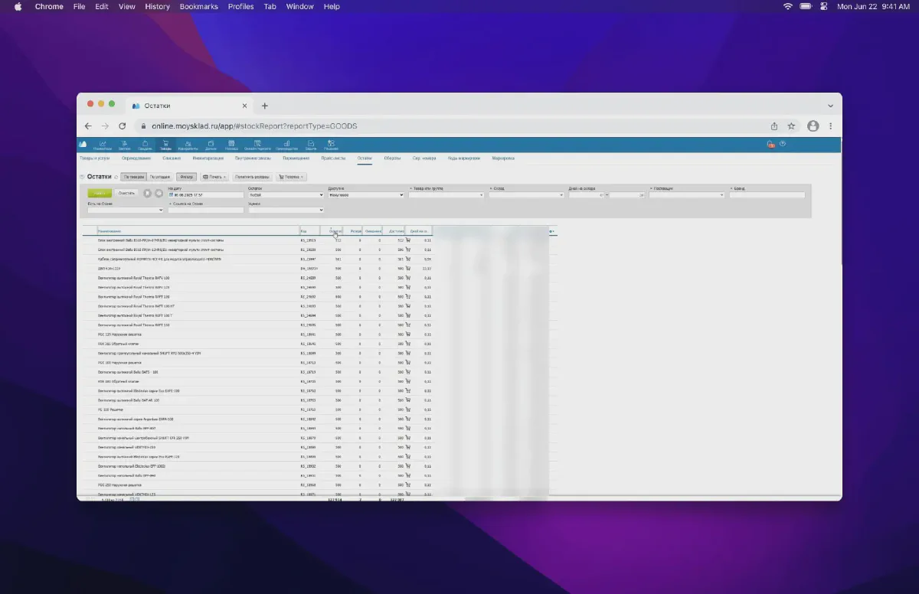The image size is (919, 594).
Task: Open the Показатели chart icon
Action: pyautogui.click(x=103, y=144)
